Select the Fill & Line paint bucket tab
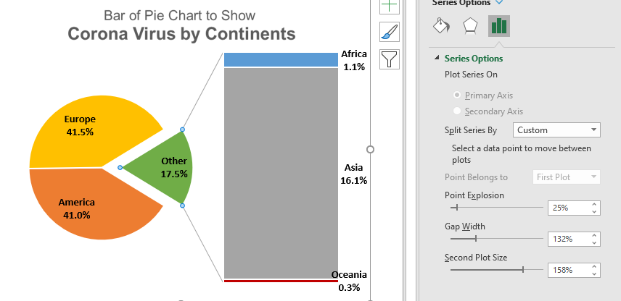Image resolution: width=621 pixels, height=301 pixels. tap(441, 26)
